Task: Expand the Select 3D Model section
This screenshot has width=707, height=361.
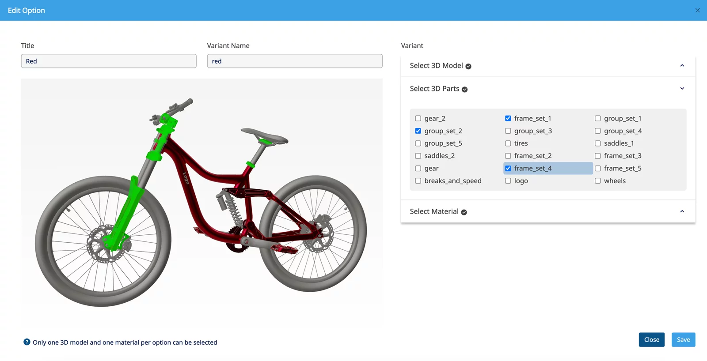Action: point(682,66)
